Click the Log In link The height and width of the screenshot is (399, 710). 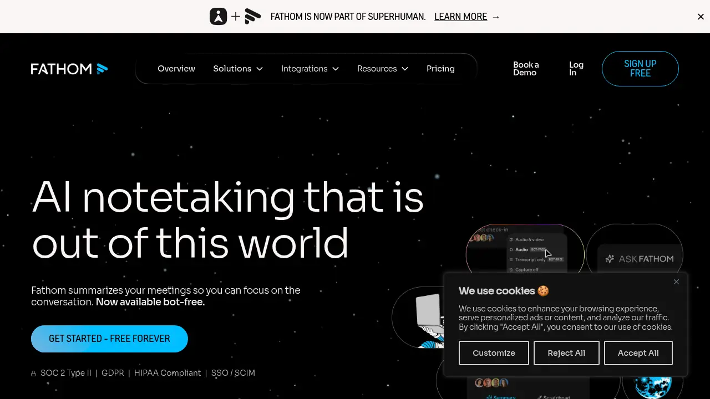point(576,69)
